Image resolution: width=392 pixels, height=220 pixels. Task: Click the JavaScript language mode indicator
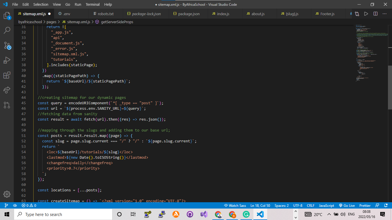[x=326, y=205]
